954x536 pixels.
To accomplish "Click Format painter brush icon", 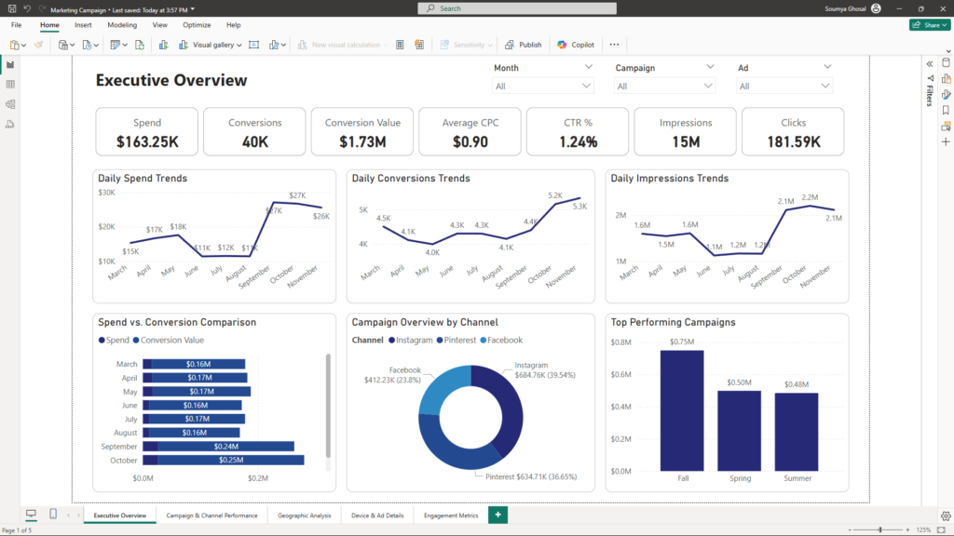I will (x=38, y=45).
